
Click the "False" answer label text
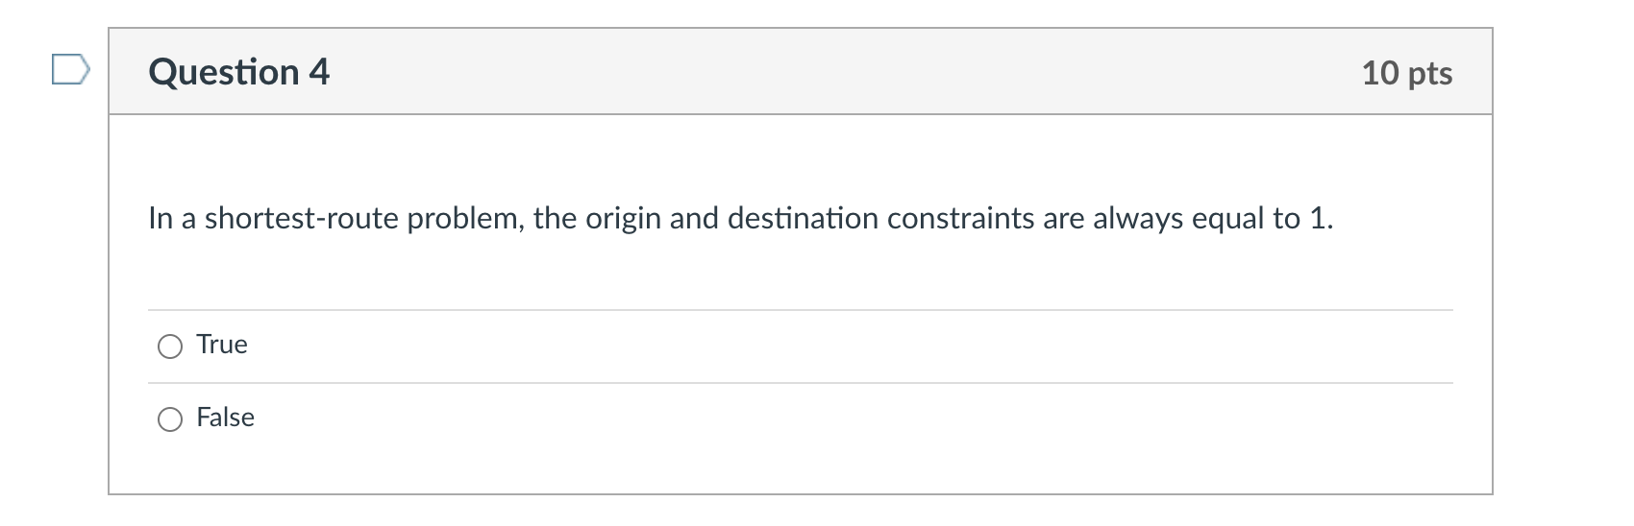pyautogui.click(x=225, y=418)
